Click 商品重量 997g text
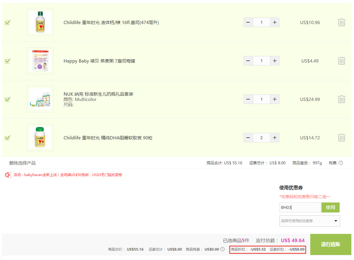 [x=307, y=163]
